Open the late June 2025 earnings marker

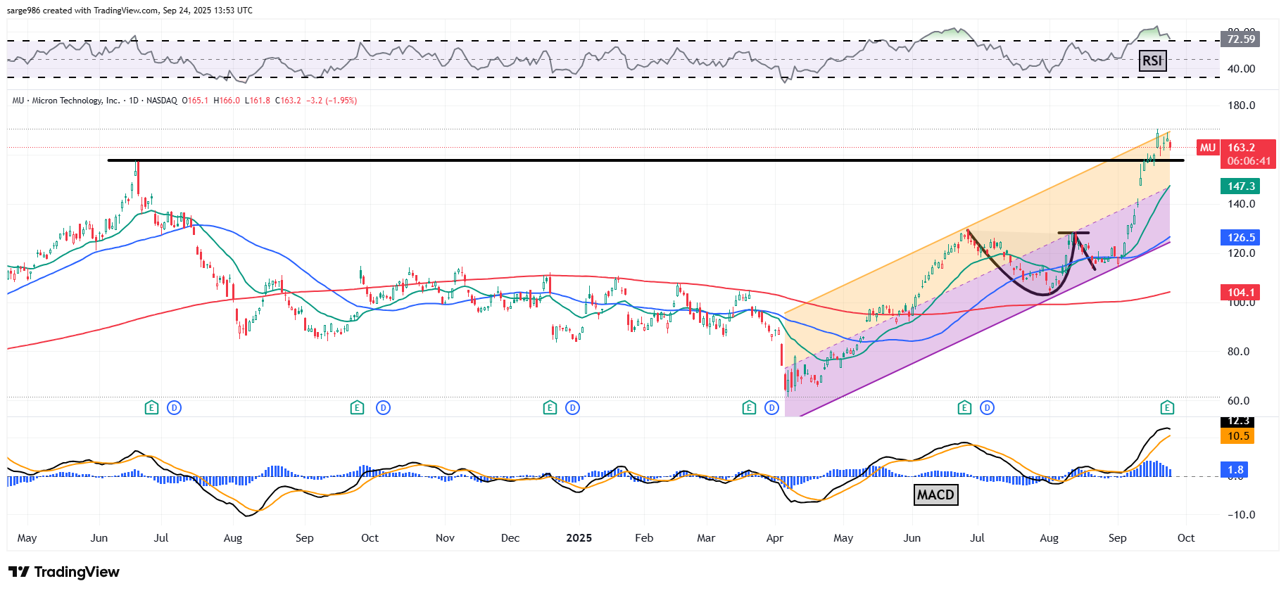click(x=964, y=407)
